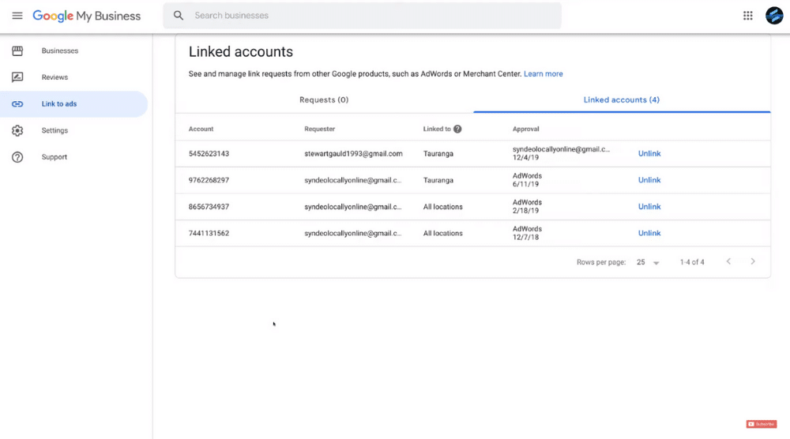Viewport: 790px width, 439px height.
Task: Open the account profile avatar
Action: (x=774, y=16)
